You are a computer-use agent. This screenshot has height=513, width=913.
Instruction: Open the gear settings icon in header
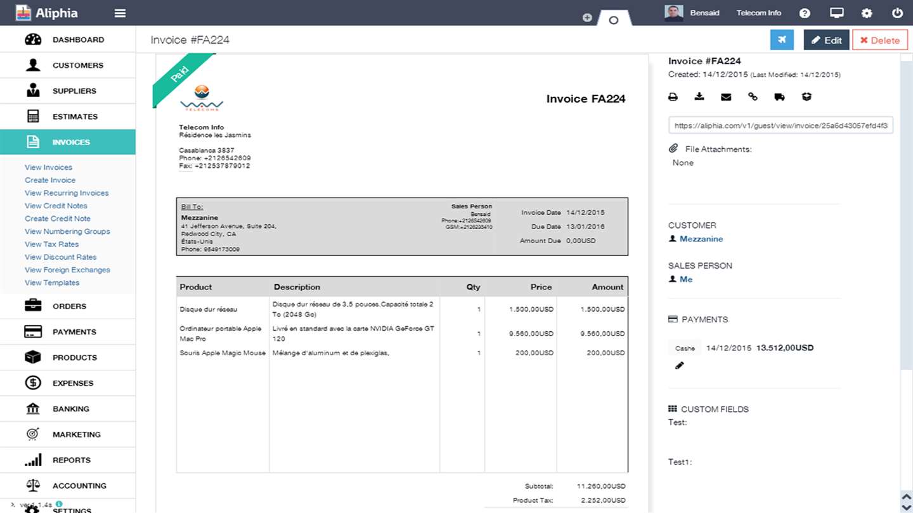coord(867,13)
